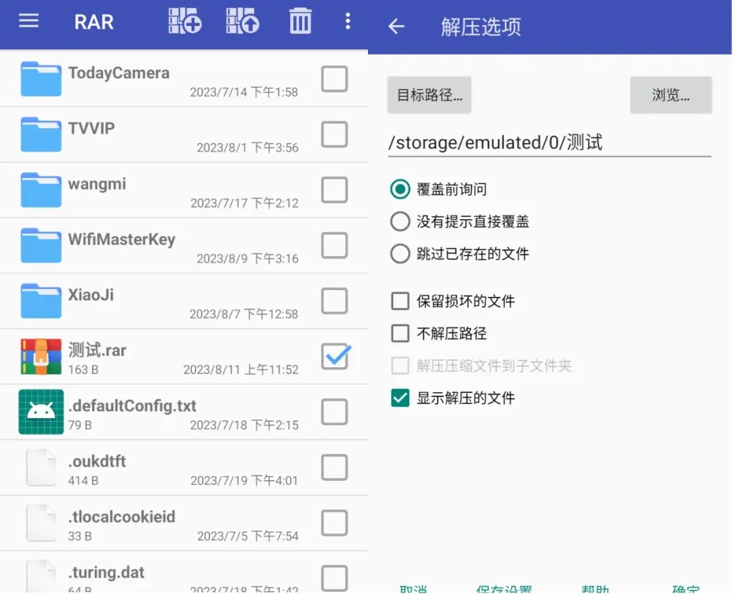This screenshot has height=594, width=736.
Task: Uncheck the 测试.rar checkbox
Action: [335, 356]
